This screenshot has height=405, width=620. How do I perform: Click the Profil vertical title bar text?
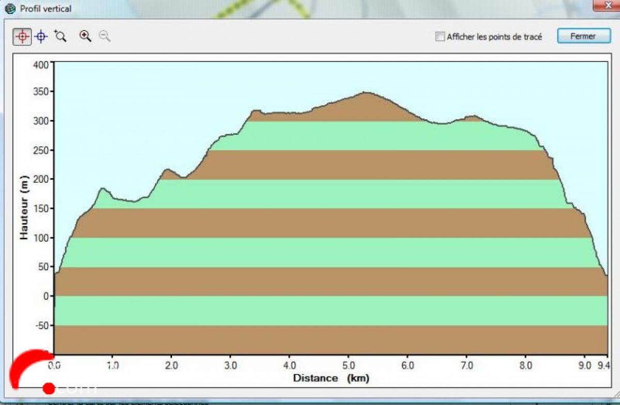45,9
